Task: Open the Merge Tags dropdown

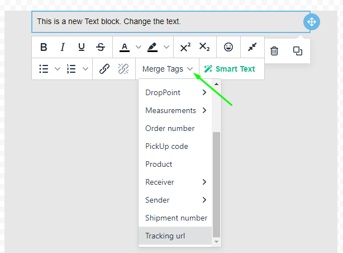Action: 168,69
